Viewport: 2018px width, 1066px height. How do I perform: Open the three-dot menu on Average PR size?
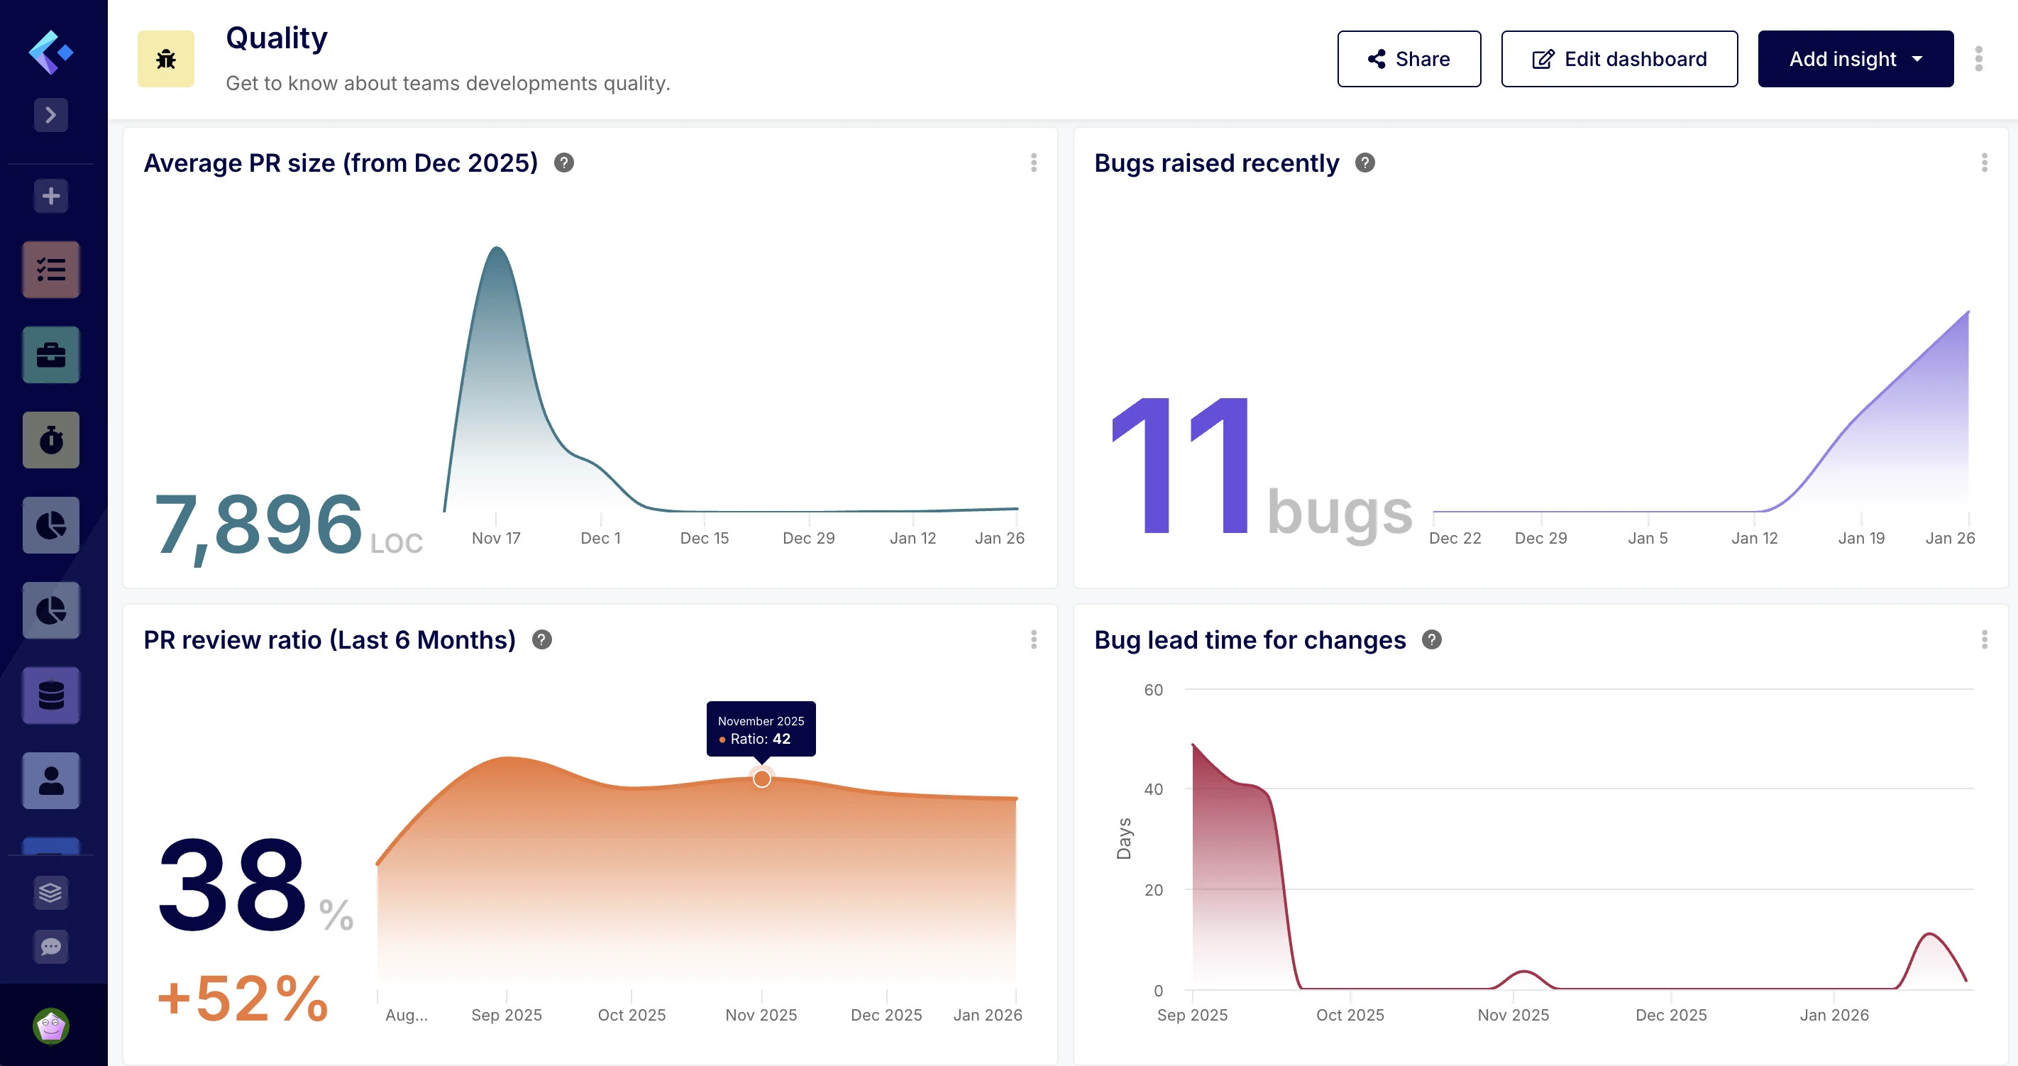coord(1034,163)
